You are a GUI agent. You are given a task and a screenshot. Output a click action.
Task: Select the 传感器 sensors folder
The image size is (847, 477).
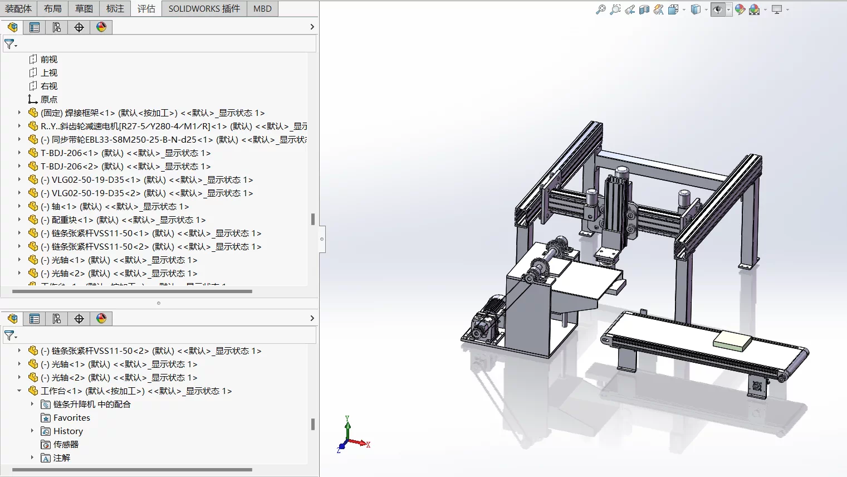60,444
